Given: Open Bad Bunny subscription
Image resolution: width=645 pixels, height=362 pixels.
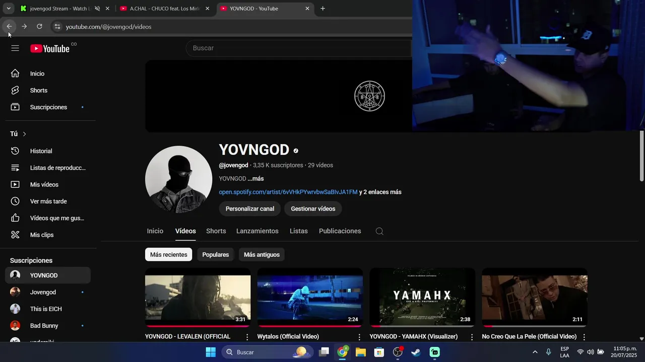Looking at the screenshot, I should 48,326.
